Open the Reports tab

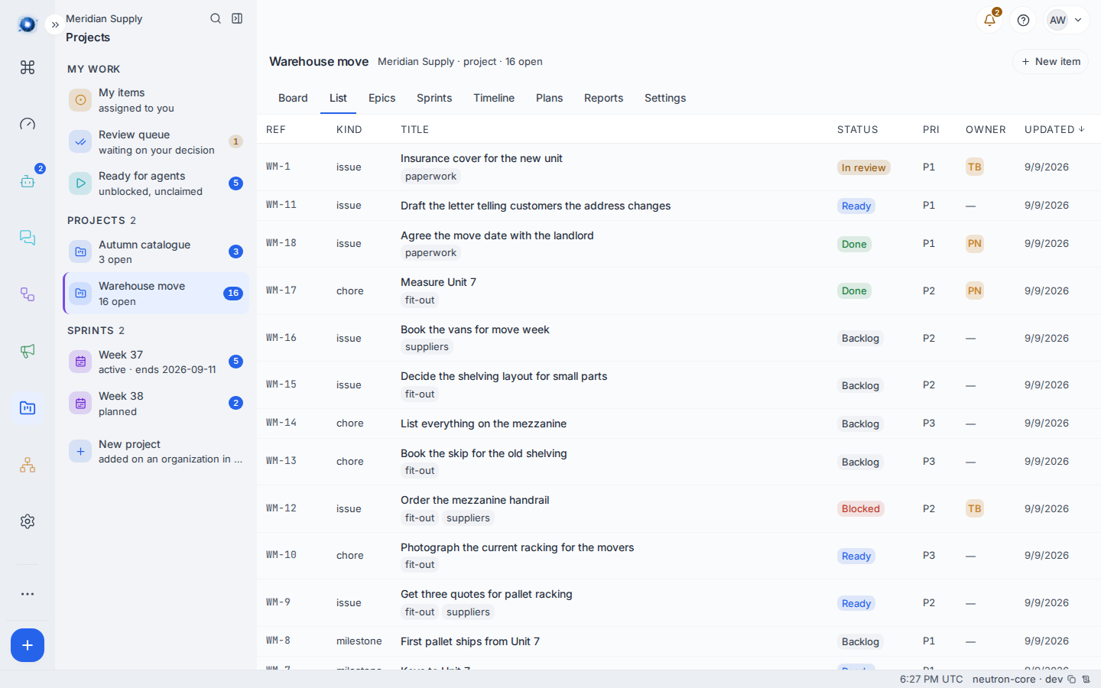(x=603, y=98)
